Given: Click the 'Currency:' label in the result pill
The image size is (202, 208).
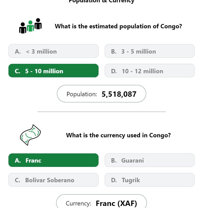Looking at the screenshot, I should pyautogui.click(x=78, y=203).
